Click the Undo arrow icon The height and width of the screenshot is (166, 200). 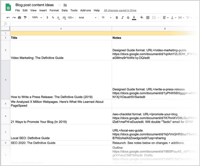(x=8, y=18)
